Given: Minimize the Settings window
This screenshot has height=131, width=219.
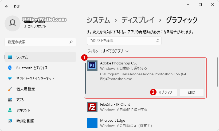Looking at the screenshot, I should point(188,5).
